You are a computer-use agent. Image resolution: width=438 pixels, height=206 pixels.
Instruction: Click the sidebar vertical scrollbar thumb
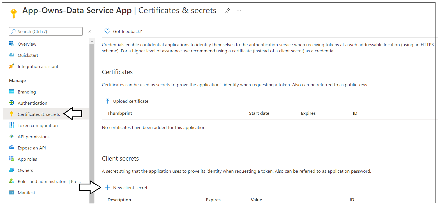[x=92, y=123]
